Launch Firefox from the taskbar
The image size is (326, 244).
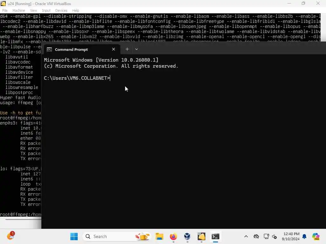(173, 236)
